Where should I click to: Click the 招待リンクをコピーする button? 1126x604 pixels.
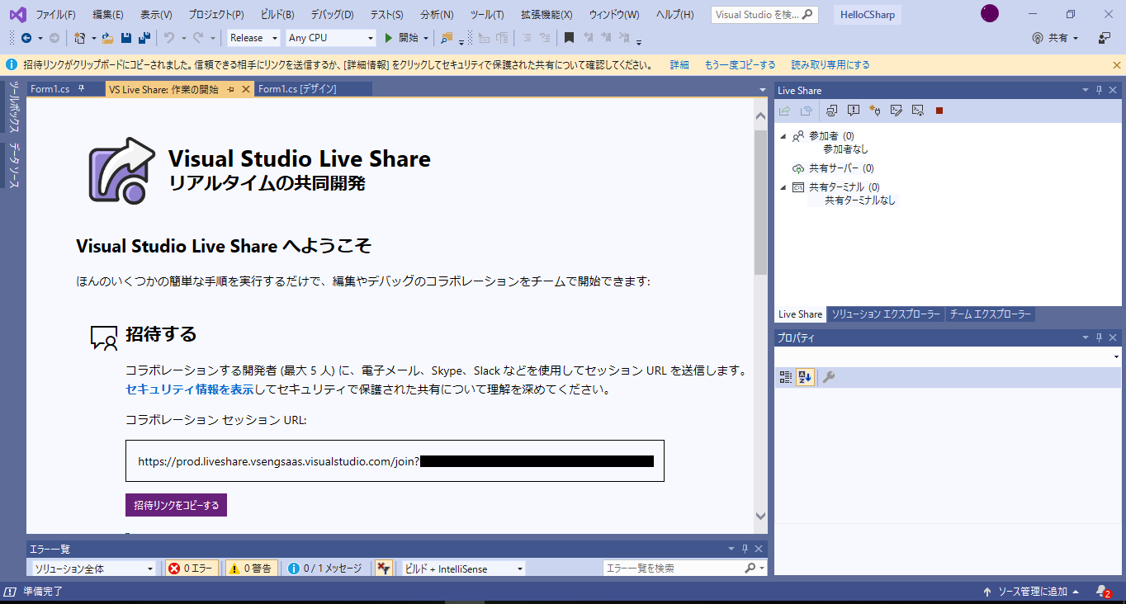(176, 505)
